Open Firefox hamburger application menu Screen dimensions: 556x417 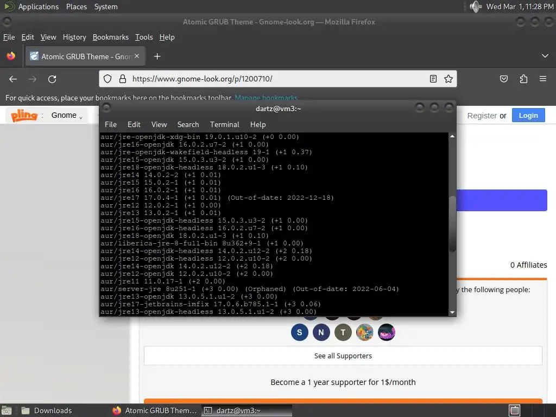[543, 79]
